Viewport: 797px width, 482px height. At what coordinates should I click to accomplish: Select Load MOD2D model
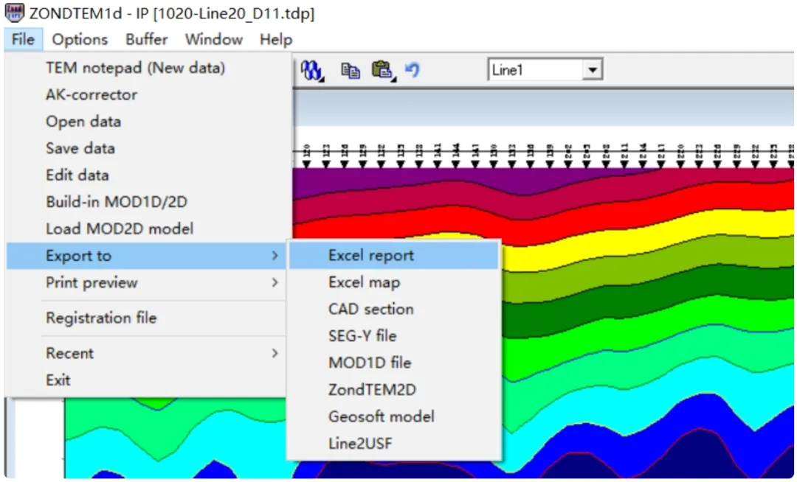(x=146, y=228)
